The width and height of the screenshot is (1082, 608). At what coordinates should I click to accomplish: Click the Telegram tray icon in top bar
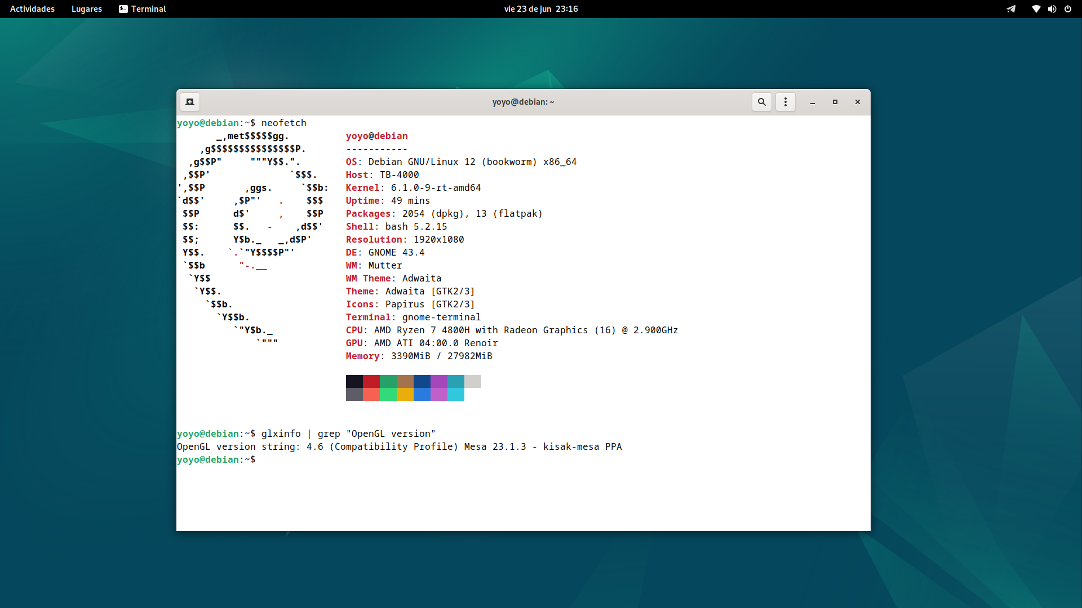1011,9
